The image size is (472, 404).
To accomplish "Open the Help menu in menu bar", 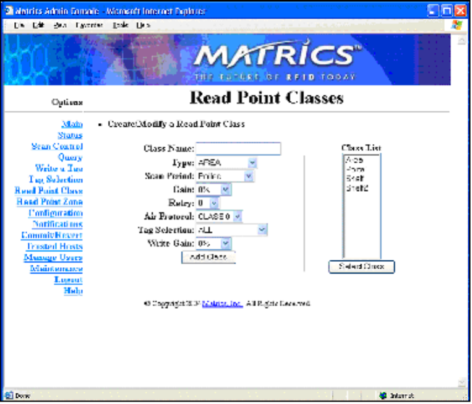I will pyautogui.click(x=143, y=25).
